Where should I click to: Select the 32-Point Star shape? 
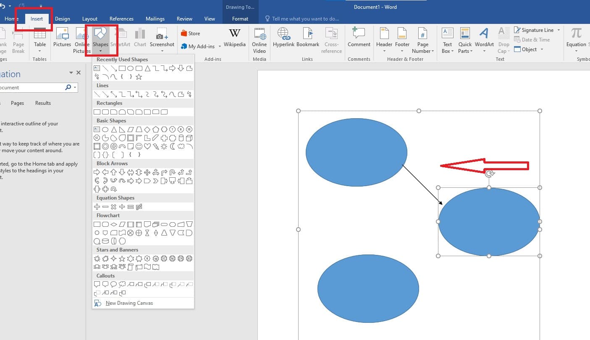click(x=189, y=259)
